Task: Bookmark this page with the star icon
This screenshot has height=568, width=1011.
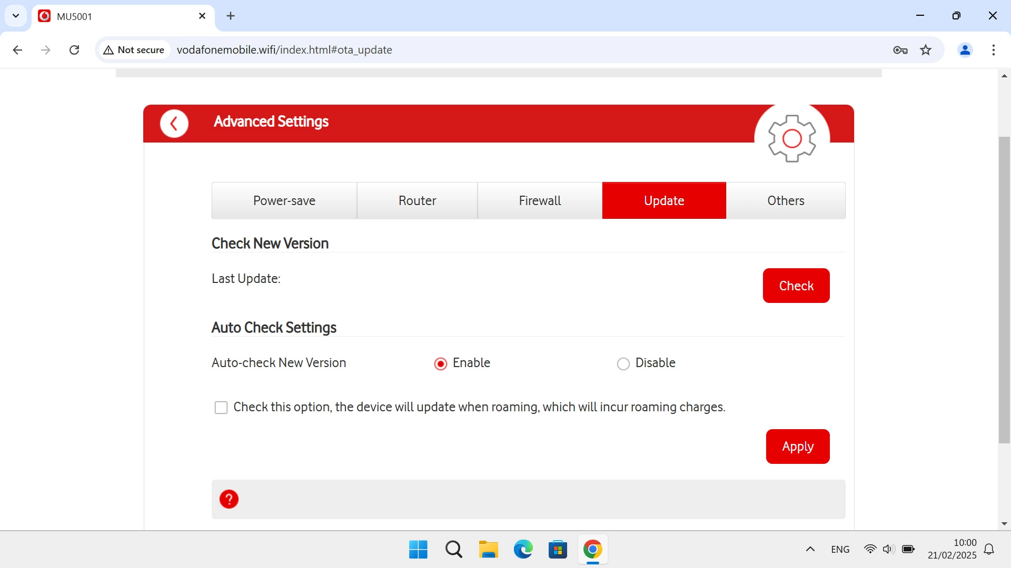Action: coord(926,49)
